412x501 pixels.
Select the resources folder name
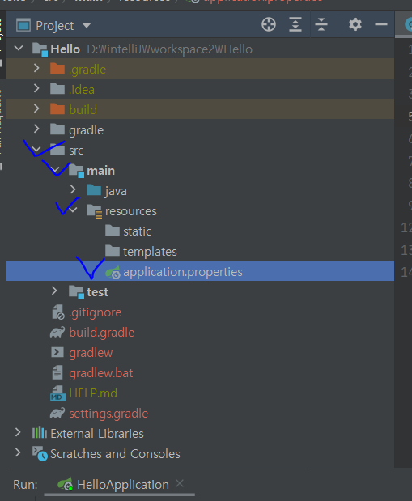[131, 211]
